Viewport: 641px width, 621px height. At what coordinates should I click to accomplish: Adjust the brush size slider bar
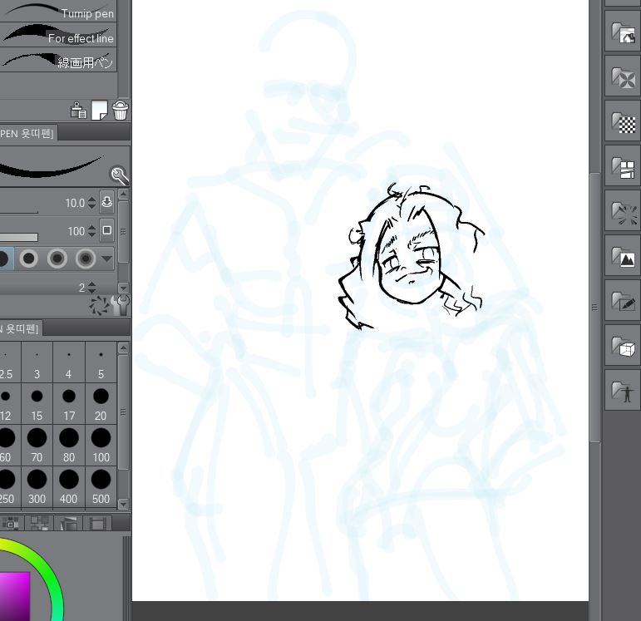coord(19,212)
